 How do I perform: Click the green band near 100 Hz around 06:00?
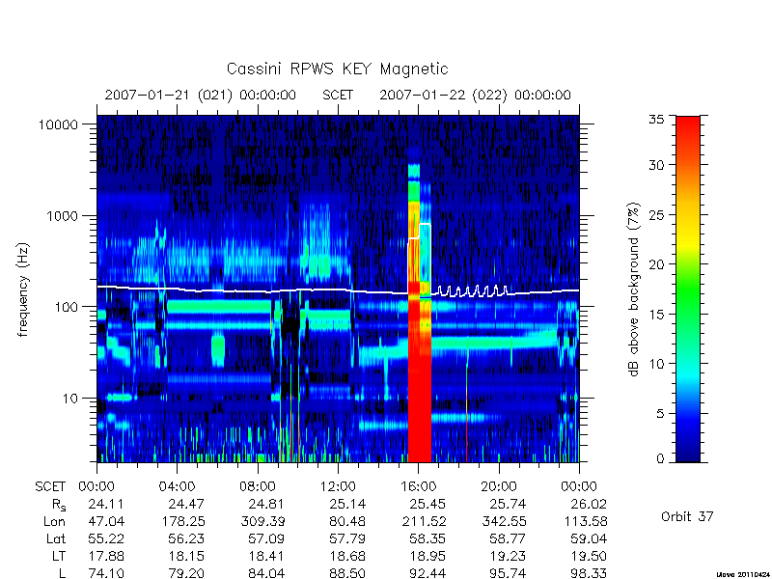(x=219, y=307)
